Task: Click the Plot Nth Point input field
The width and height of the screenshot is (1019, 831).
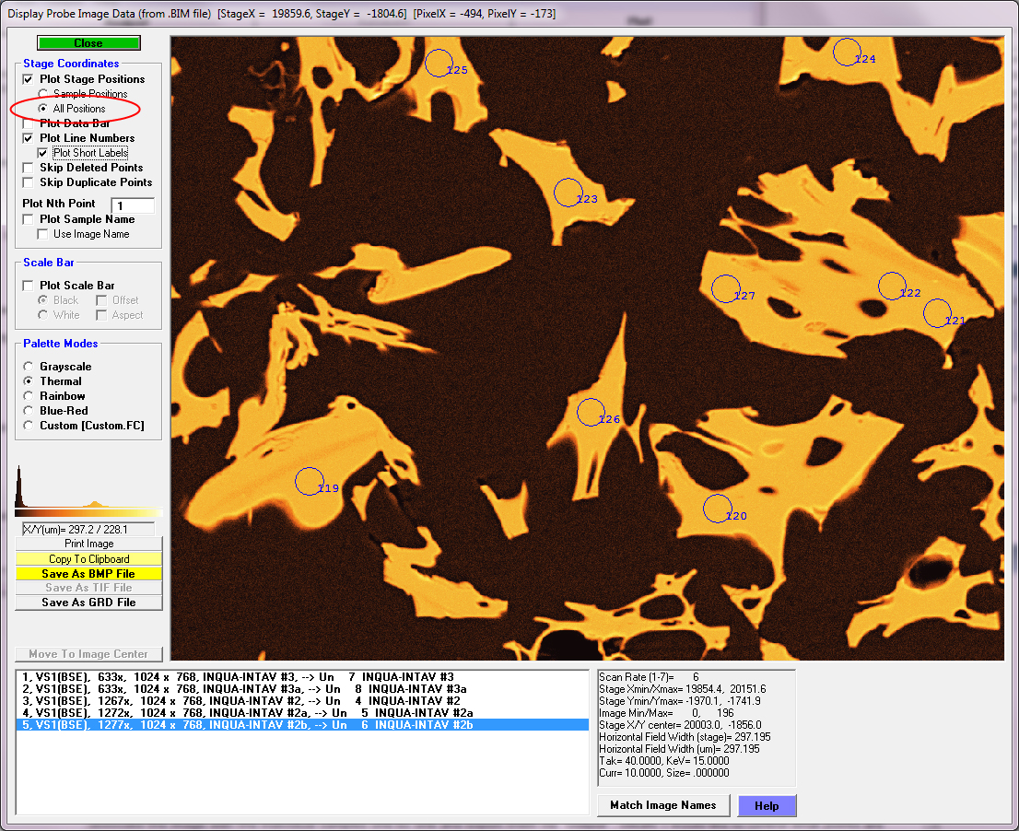Action: 133,205
